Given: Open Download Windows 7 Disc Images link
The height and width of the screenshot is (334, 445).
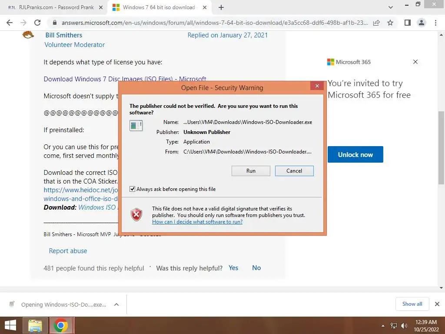Looking at the screenshot, I should point(125,79).
